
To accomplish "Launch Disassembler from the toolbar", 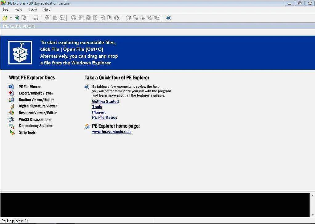I will coord(128,18).
